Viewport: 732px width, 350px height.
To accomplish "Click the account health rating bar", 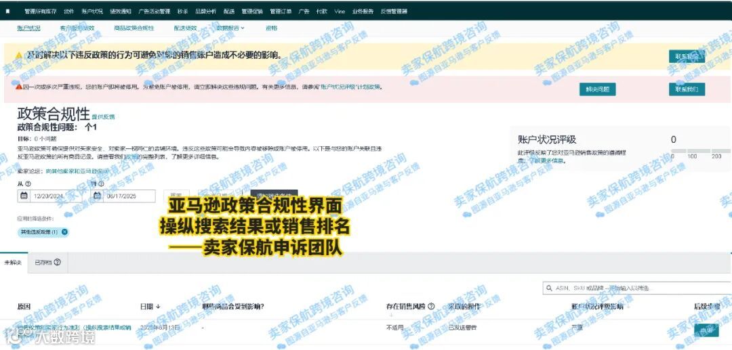I will coord(701,151).
